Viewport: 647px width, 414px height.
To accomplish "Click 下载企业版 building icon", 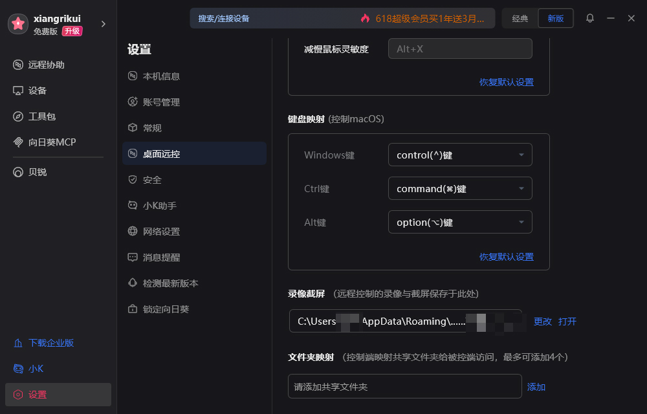I will [17, 343].
